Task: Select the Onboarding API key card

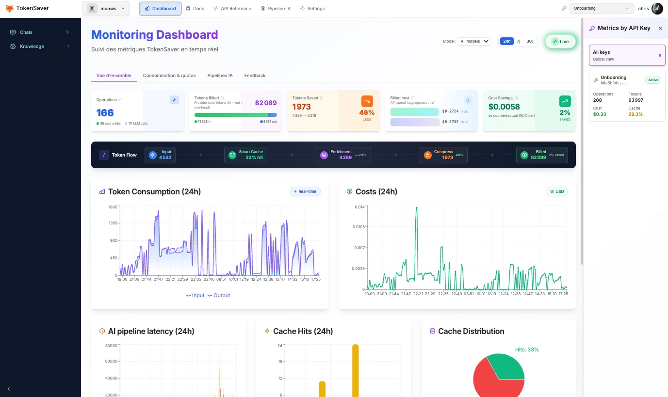Action: point(627,95)
